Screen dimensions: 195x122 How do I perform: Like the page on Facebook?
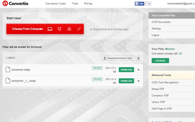[139, 4]
